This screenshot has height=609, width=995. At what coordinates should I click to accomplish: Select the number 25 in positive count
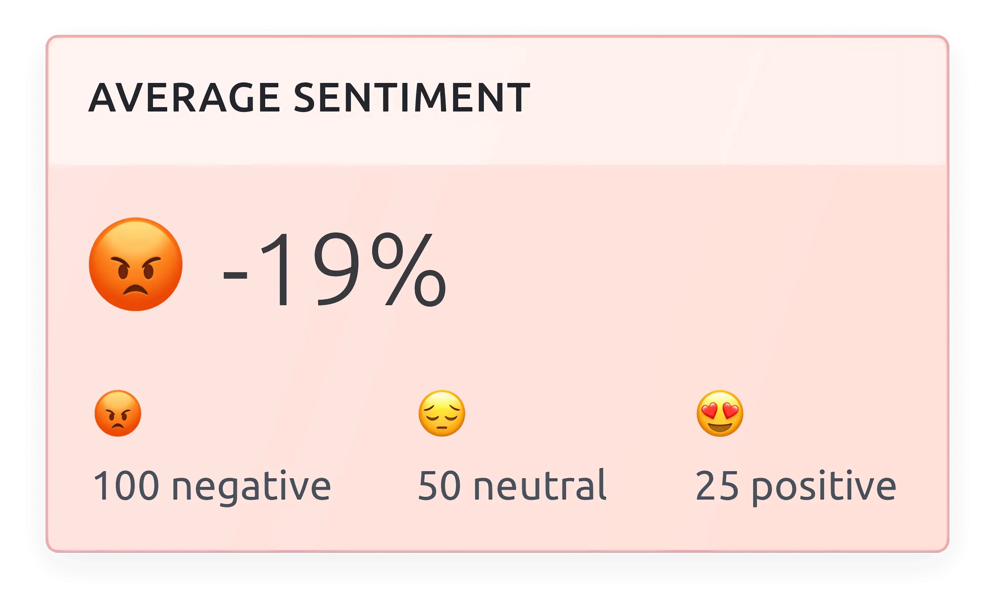[x=717, y=485]
